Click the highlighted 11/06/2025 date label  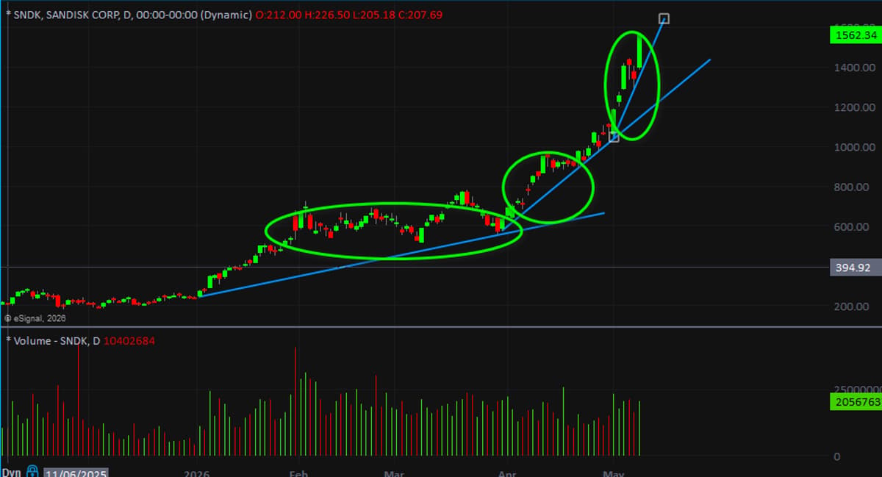pyautogui.click(x=76, y=471)
